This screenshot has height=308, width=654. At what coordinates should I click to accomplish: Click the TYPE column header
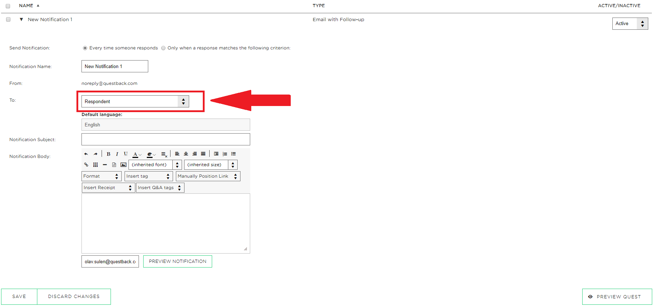(319, 6)
